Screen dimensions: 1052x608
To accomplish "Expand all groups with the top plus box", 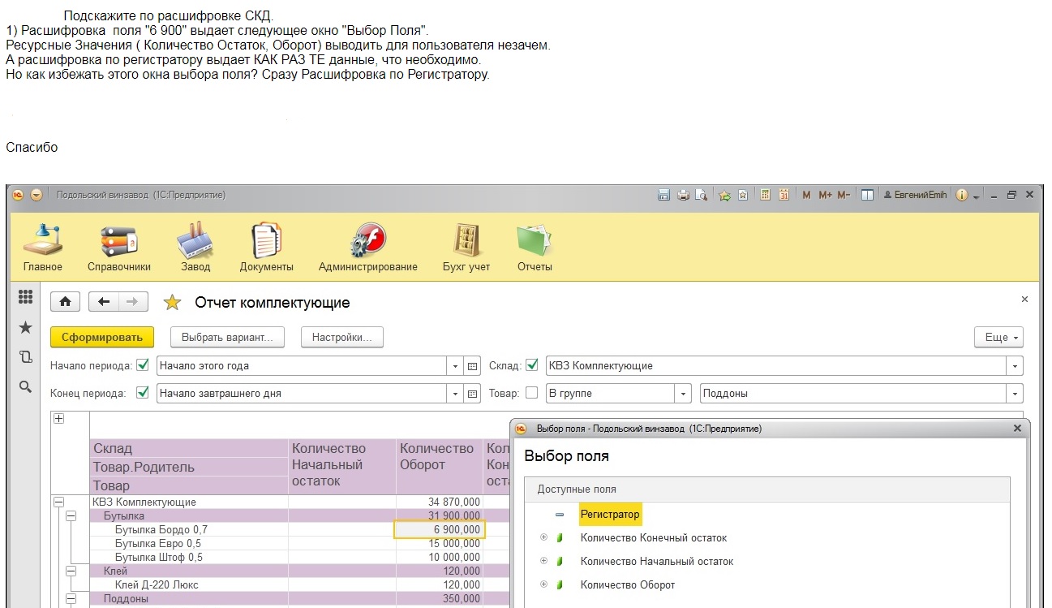I will (58, 419).
